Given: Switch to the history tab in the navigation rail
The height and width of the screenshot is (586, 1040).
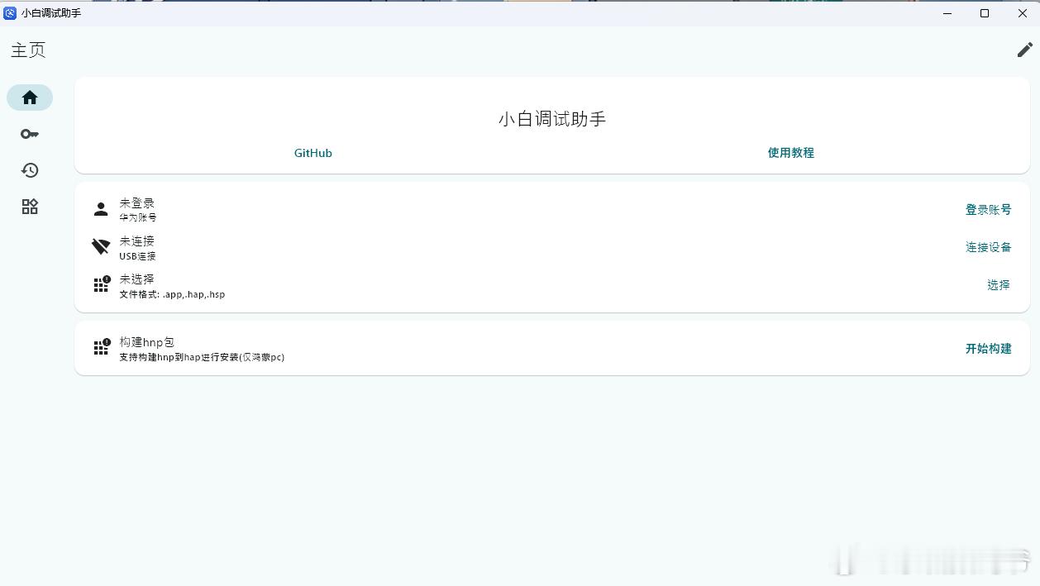Looking at the screenshot, I should coord(29,169).
